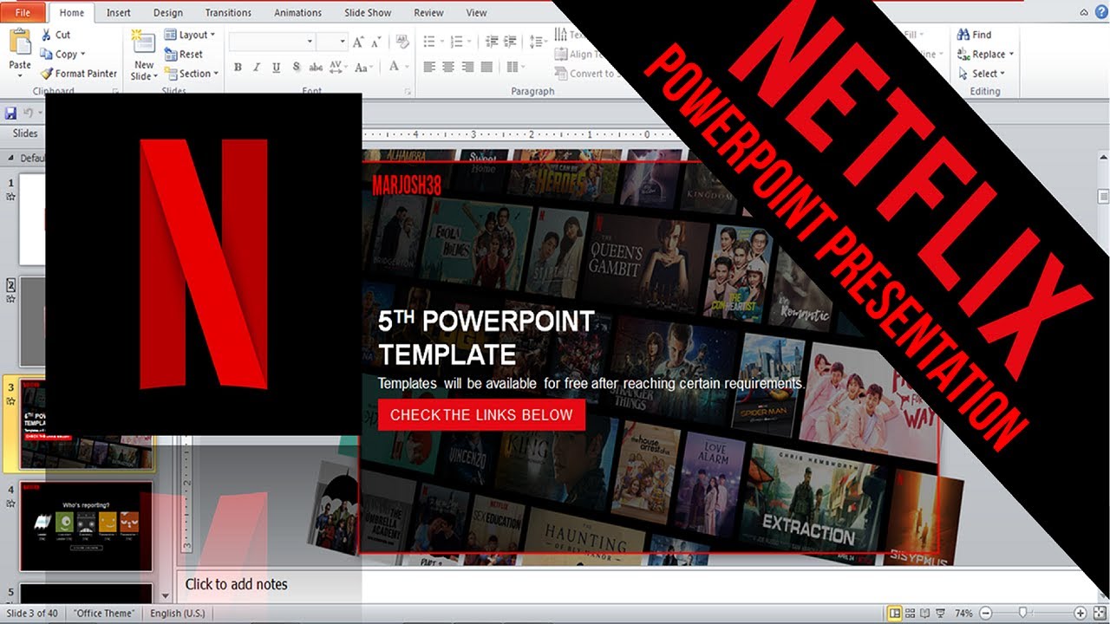Activate the Format Painter brush
This screenshot has width=1110, height=624.
tap(46, 74)
